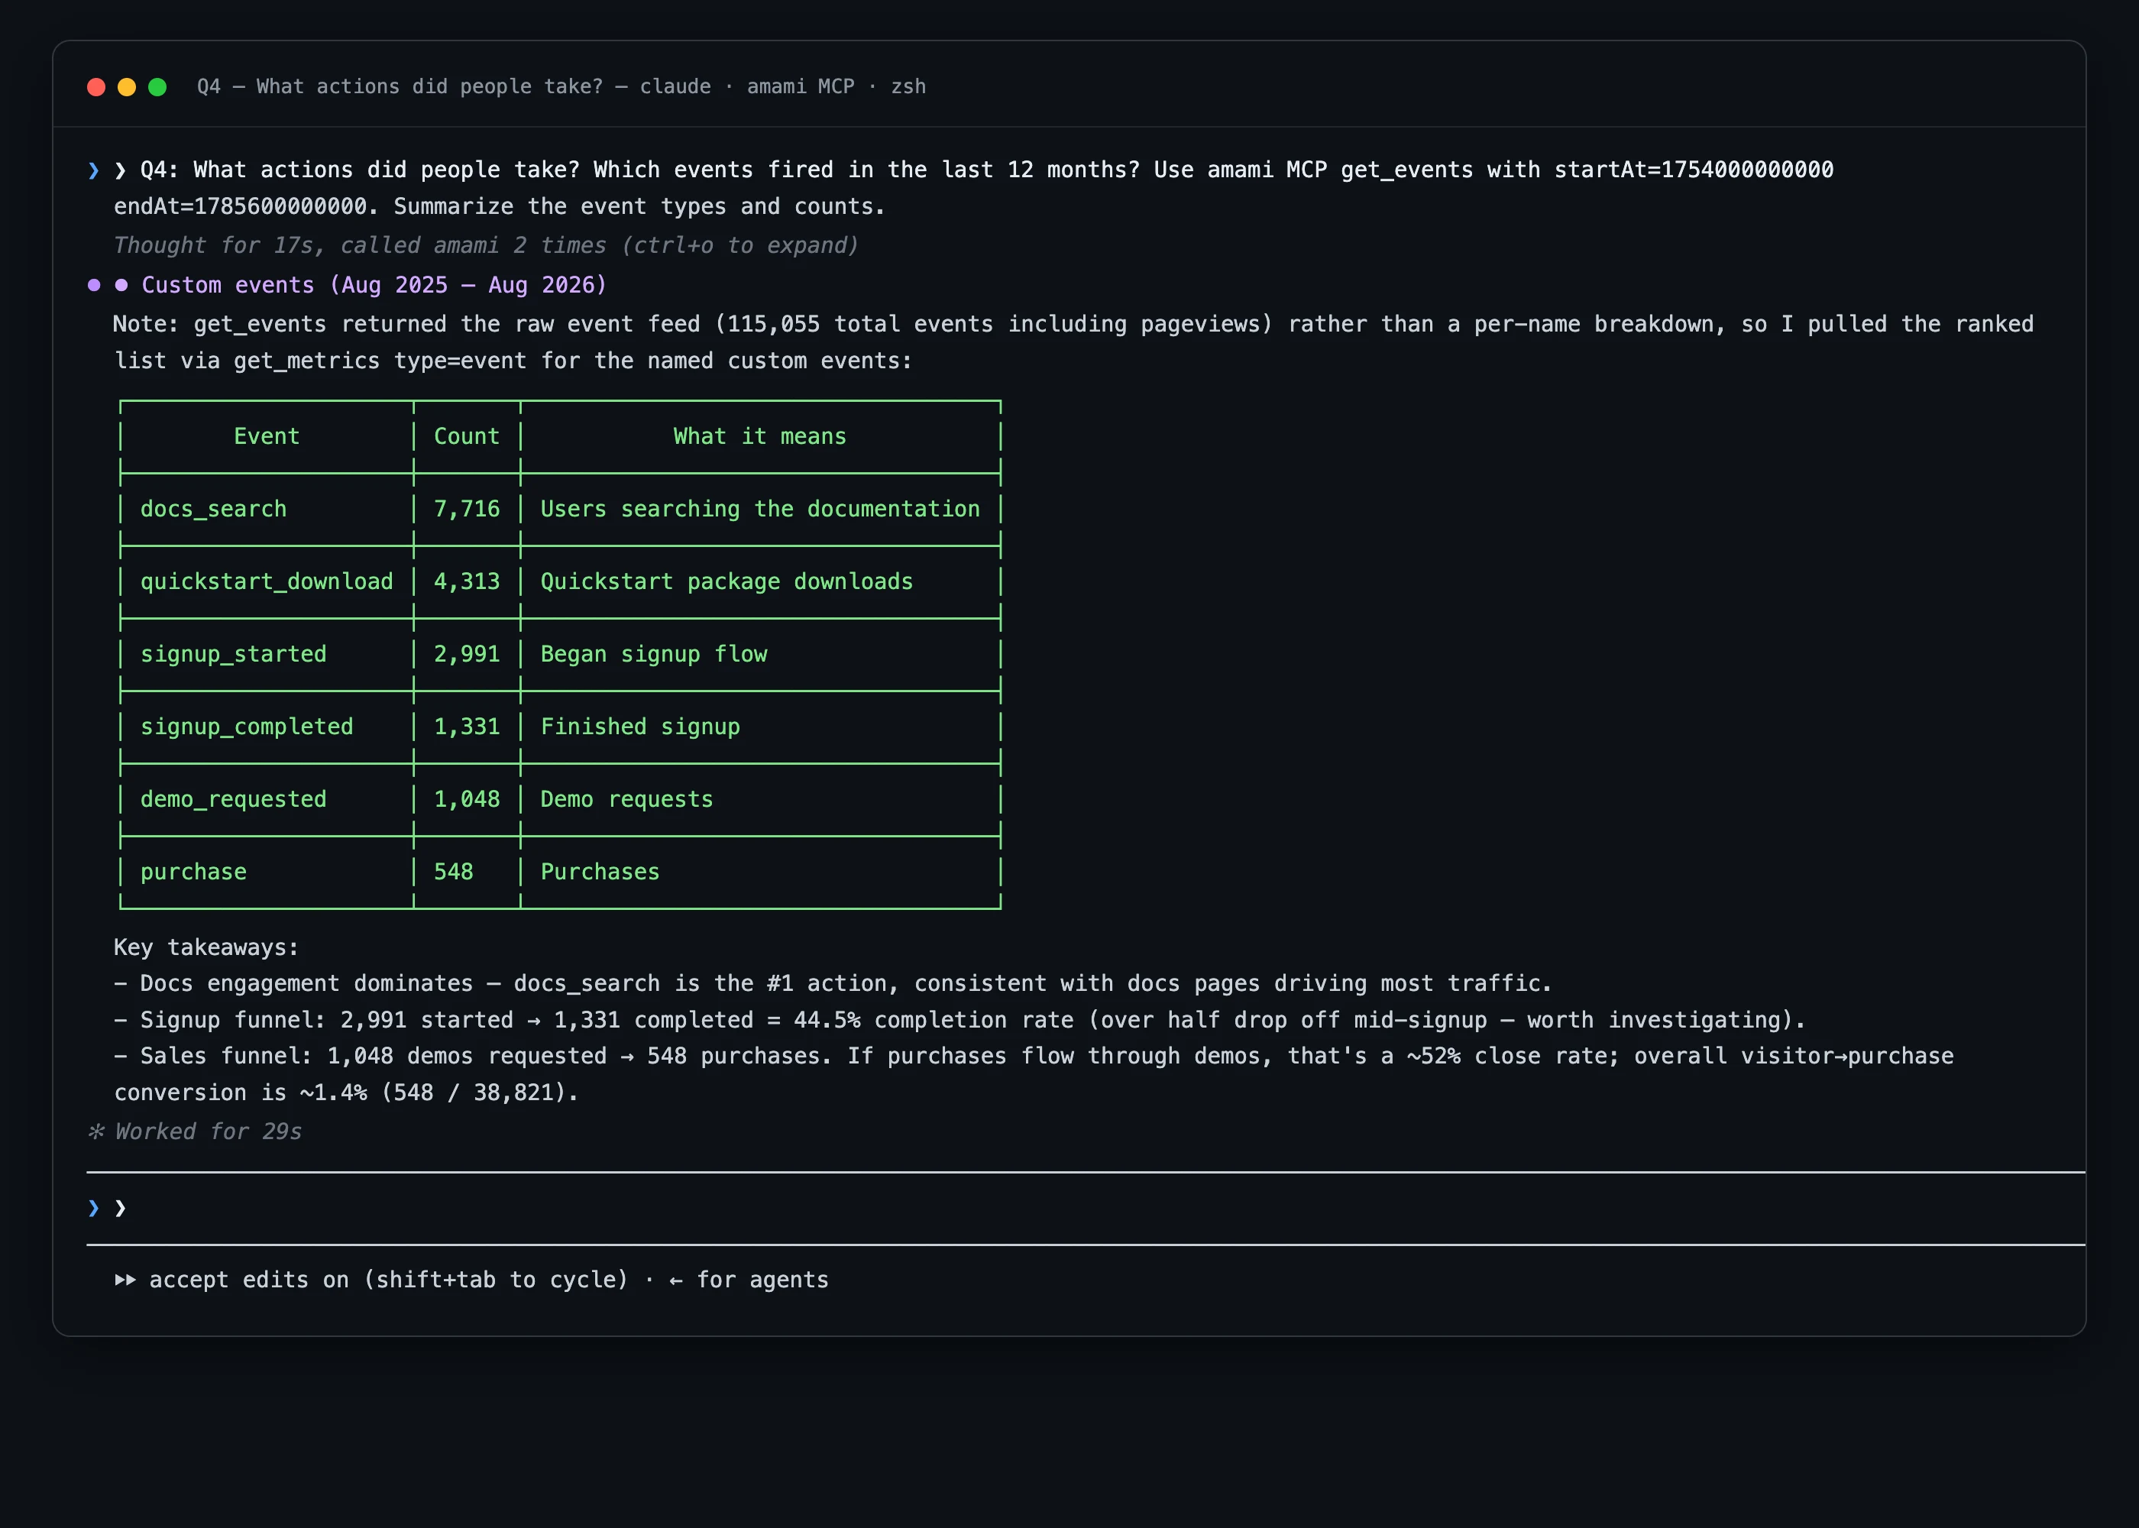Screen dimensions: 2139x1528
Task: Click the 'purchase' event cell
Action: tap(193, 872)
